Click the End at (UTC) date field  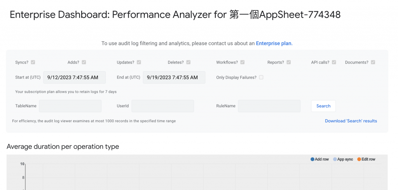(x=174, y=77)
